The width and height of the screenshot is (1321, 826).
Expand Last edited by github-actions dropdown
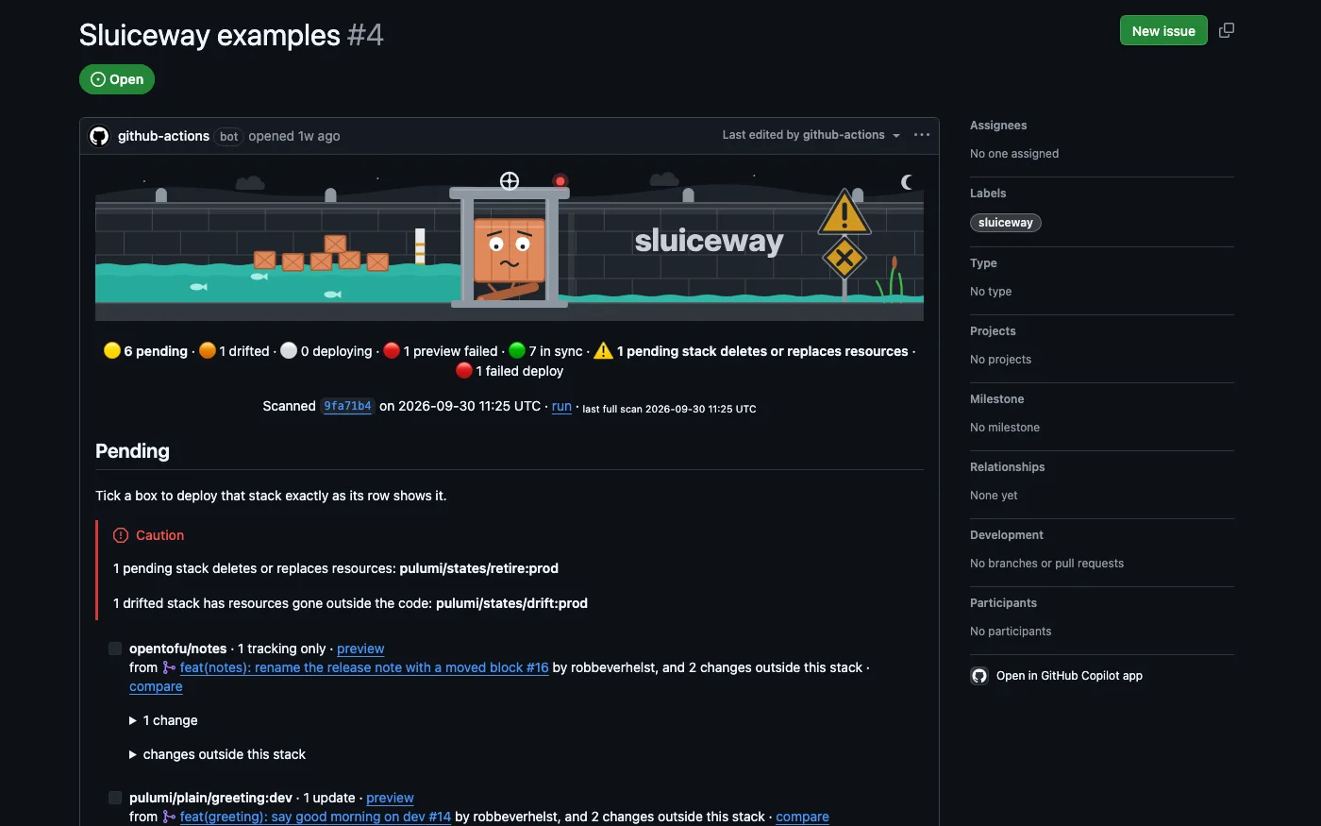811,135
